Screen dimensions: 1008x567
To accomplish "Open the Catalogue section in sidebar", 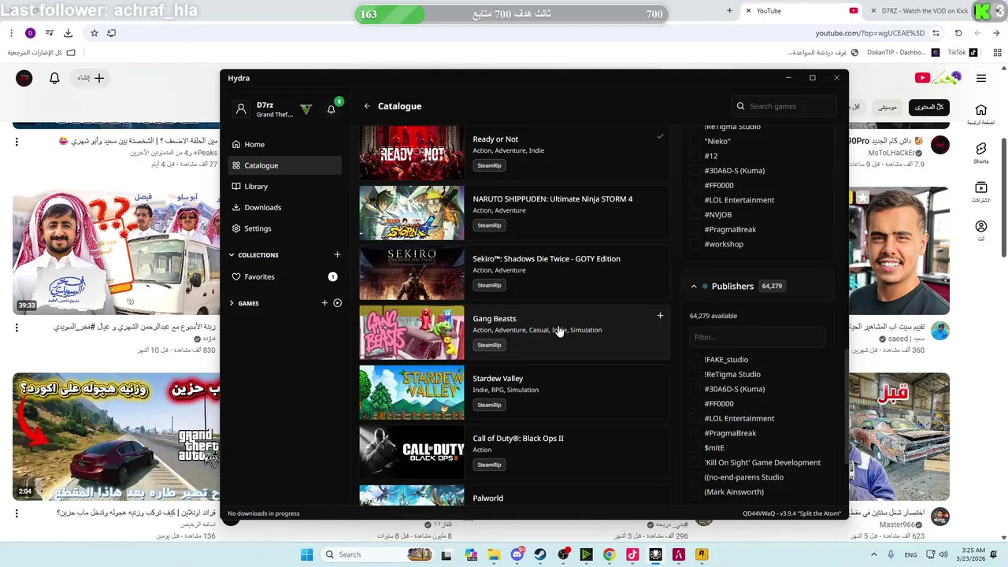I will click(283, 165).
